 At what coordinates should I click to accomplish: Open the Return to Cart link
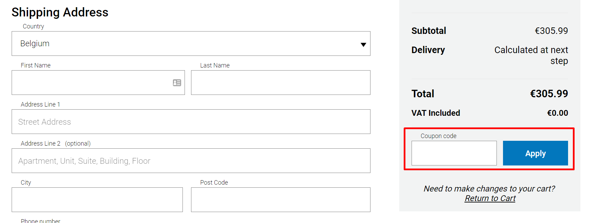tap(490, 198)
